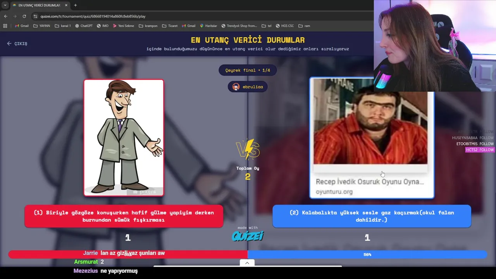This screenshot has height=279, width=496.
Task: Open the Ticaret bookmark folder
Action: click(x=170, y=26)
